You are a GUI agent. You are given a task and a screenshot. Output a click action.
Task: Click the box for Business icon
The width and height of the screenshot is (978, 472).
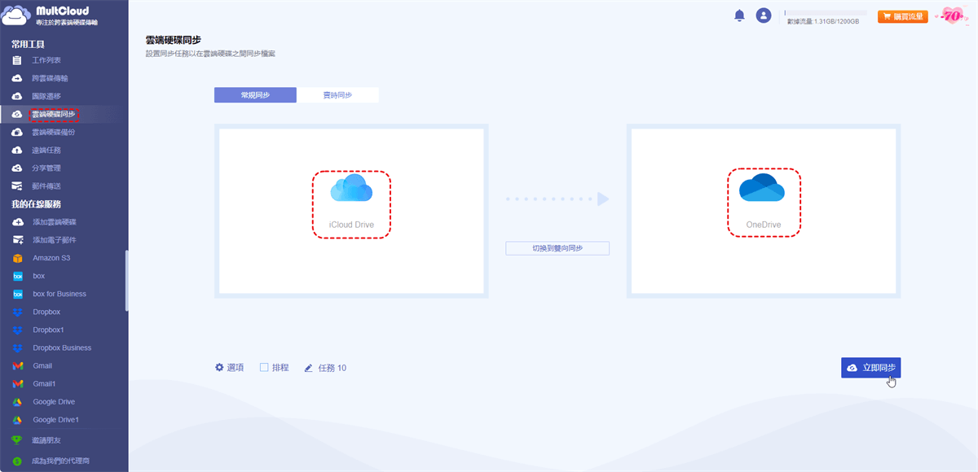click(17, 294)
